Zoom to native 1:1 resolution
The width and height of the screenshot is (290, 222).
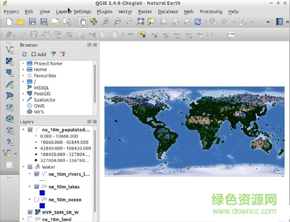tap(129, 21)
